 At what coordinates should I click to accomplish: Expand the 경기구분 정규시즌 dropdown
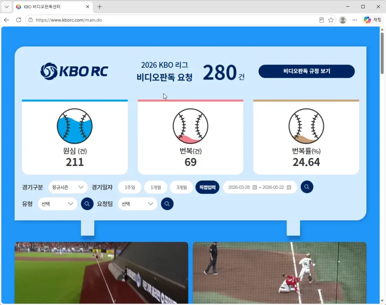68,187
